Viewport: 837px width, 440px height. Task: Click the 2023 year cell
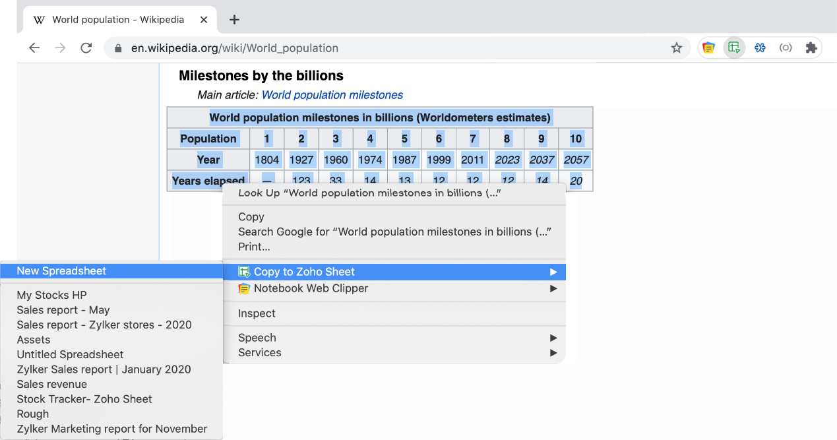[x=507, y=160]
